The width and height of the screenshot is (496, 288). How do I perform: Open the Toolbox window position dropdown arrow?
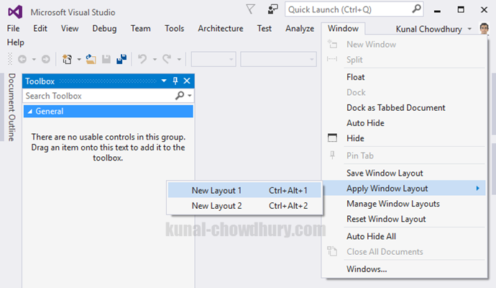point(164,81)
